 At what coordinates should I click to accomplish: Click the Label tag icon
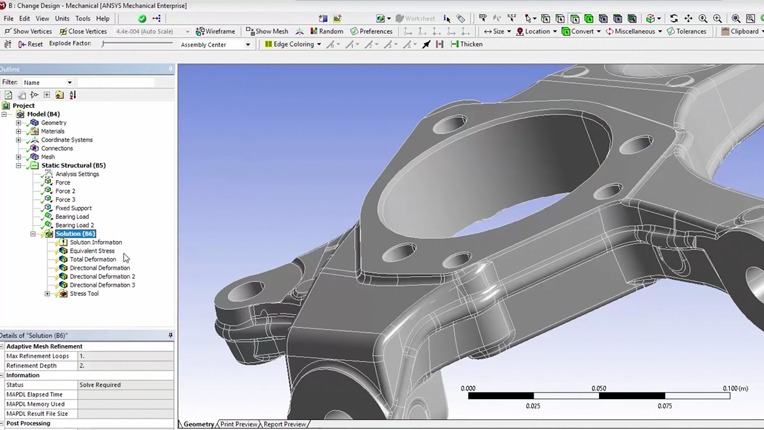coord(461,19)
